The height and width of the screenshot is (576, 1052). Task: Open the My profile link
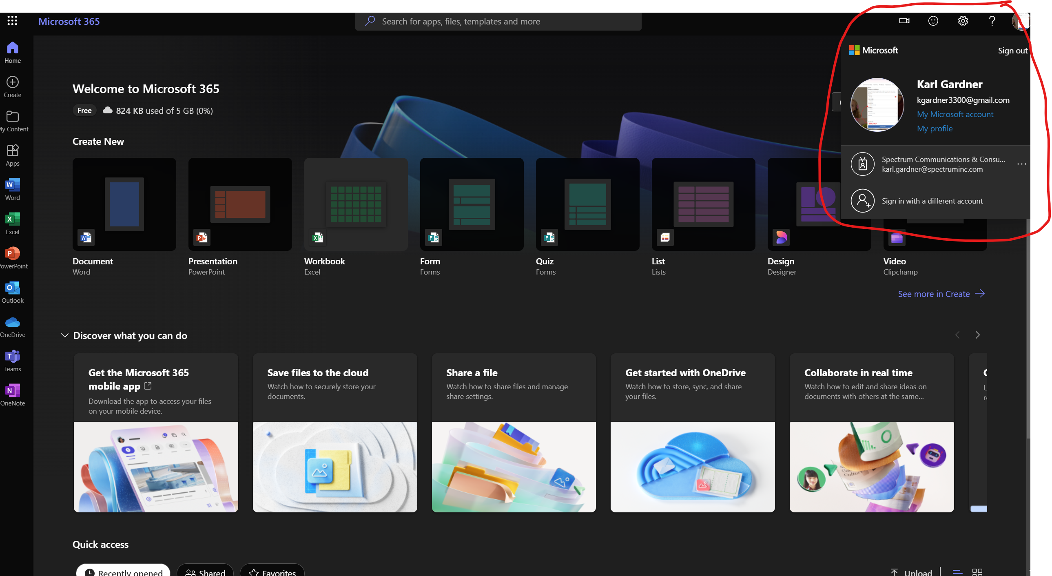[935, 128]
